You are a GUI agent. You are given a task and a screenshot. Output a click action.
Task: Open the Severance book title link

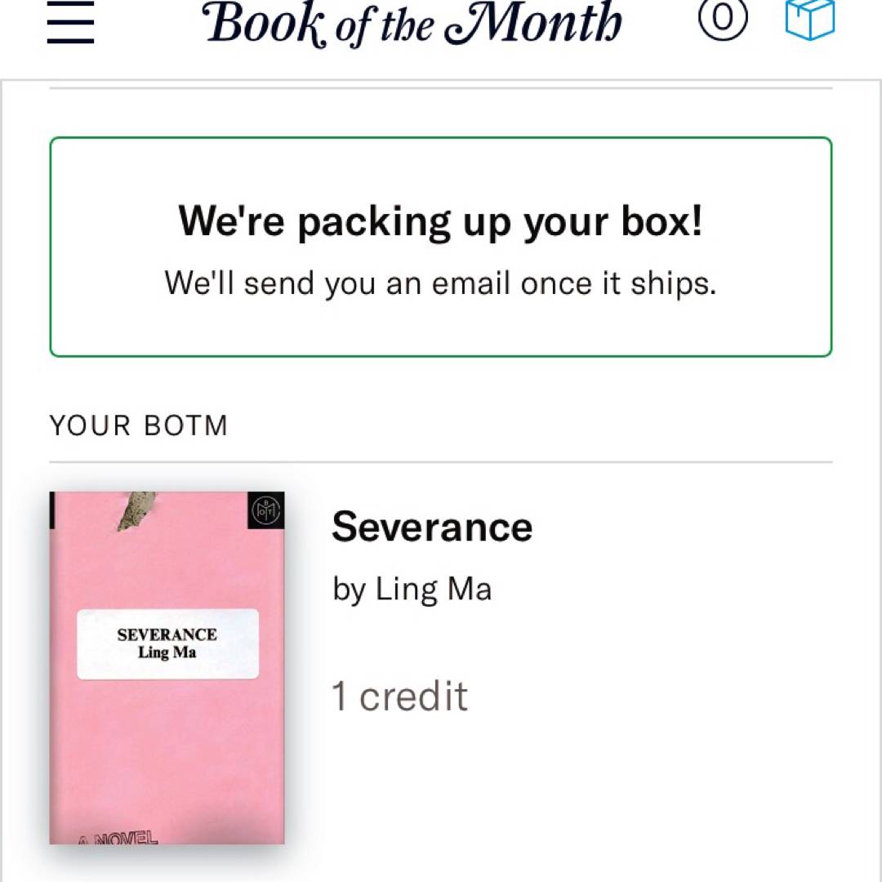(432, 527)
